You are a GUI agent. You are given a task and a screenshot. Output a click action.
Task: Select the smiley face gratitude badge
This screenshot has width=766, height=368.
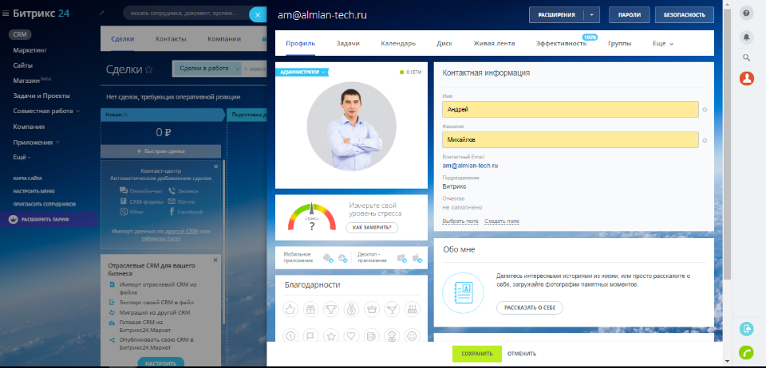pos(413,335)
